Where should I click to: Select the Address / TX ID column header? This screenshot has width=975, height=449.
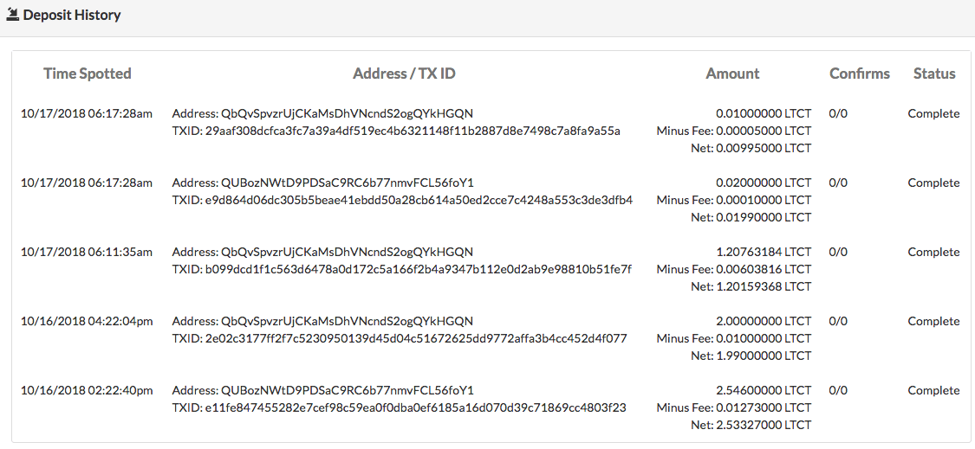[x=404, y=74]
